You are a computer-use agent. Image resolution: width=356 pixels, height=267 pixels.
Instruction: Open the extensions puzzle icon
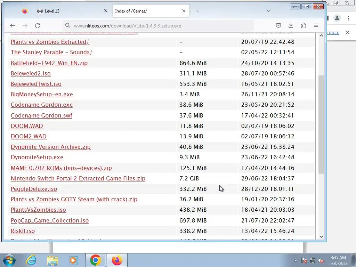click(x=304, y=25)
